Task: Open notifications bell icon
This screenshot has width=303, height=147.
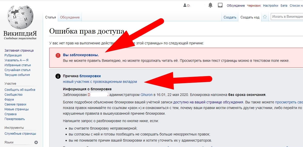Action: pos(210,6)
